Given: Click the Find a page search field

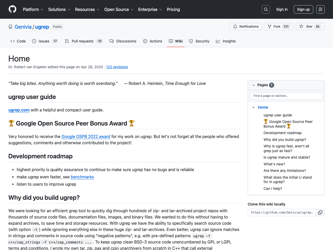Looking at the screenshot, I should coord(286,96).
